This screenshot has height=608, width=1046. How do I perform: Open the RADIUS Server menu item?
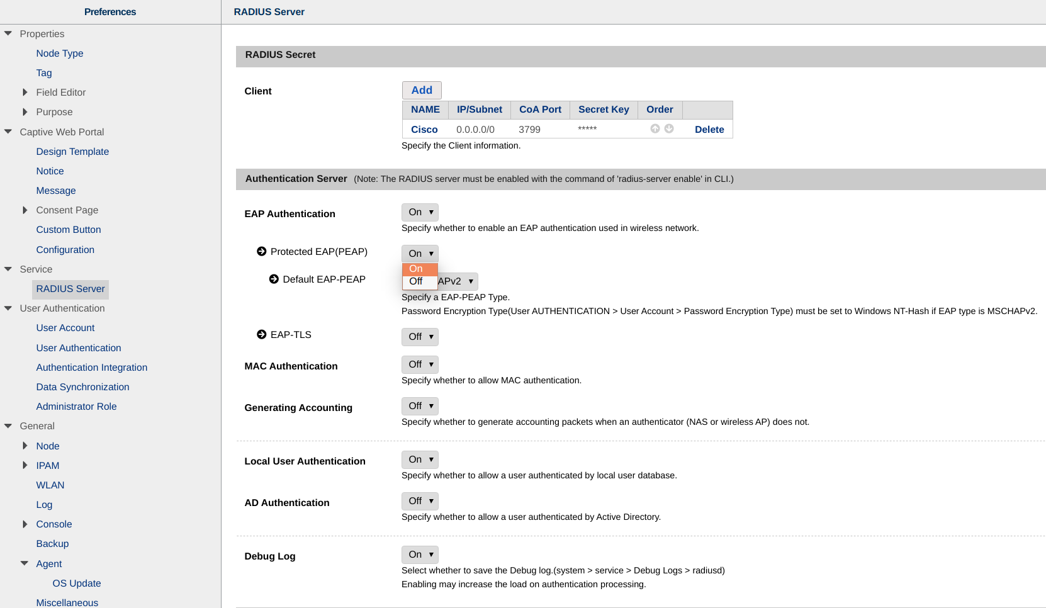[70, 289]
